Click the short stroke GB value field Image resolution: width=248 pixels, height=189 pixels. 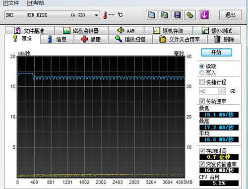tap(209, 91)
